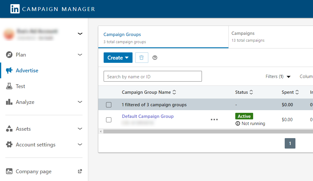Open the Create dropdown button
313x181 pixels.
(118, 58)
